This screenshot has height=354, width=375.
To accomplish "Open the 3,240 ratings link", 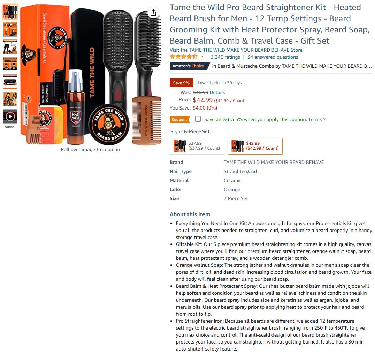I will pyautogui.click(x=225, y=57).
